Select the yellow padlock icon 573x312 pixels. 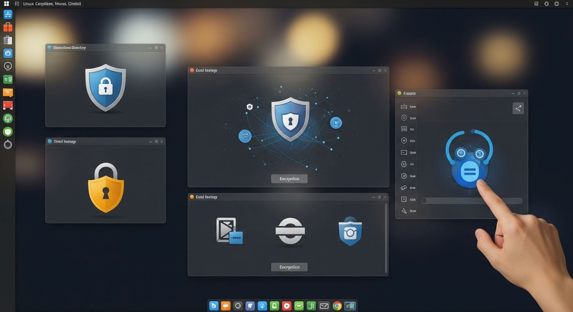[106, 187]
